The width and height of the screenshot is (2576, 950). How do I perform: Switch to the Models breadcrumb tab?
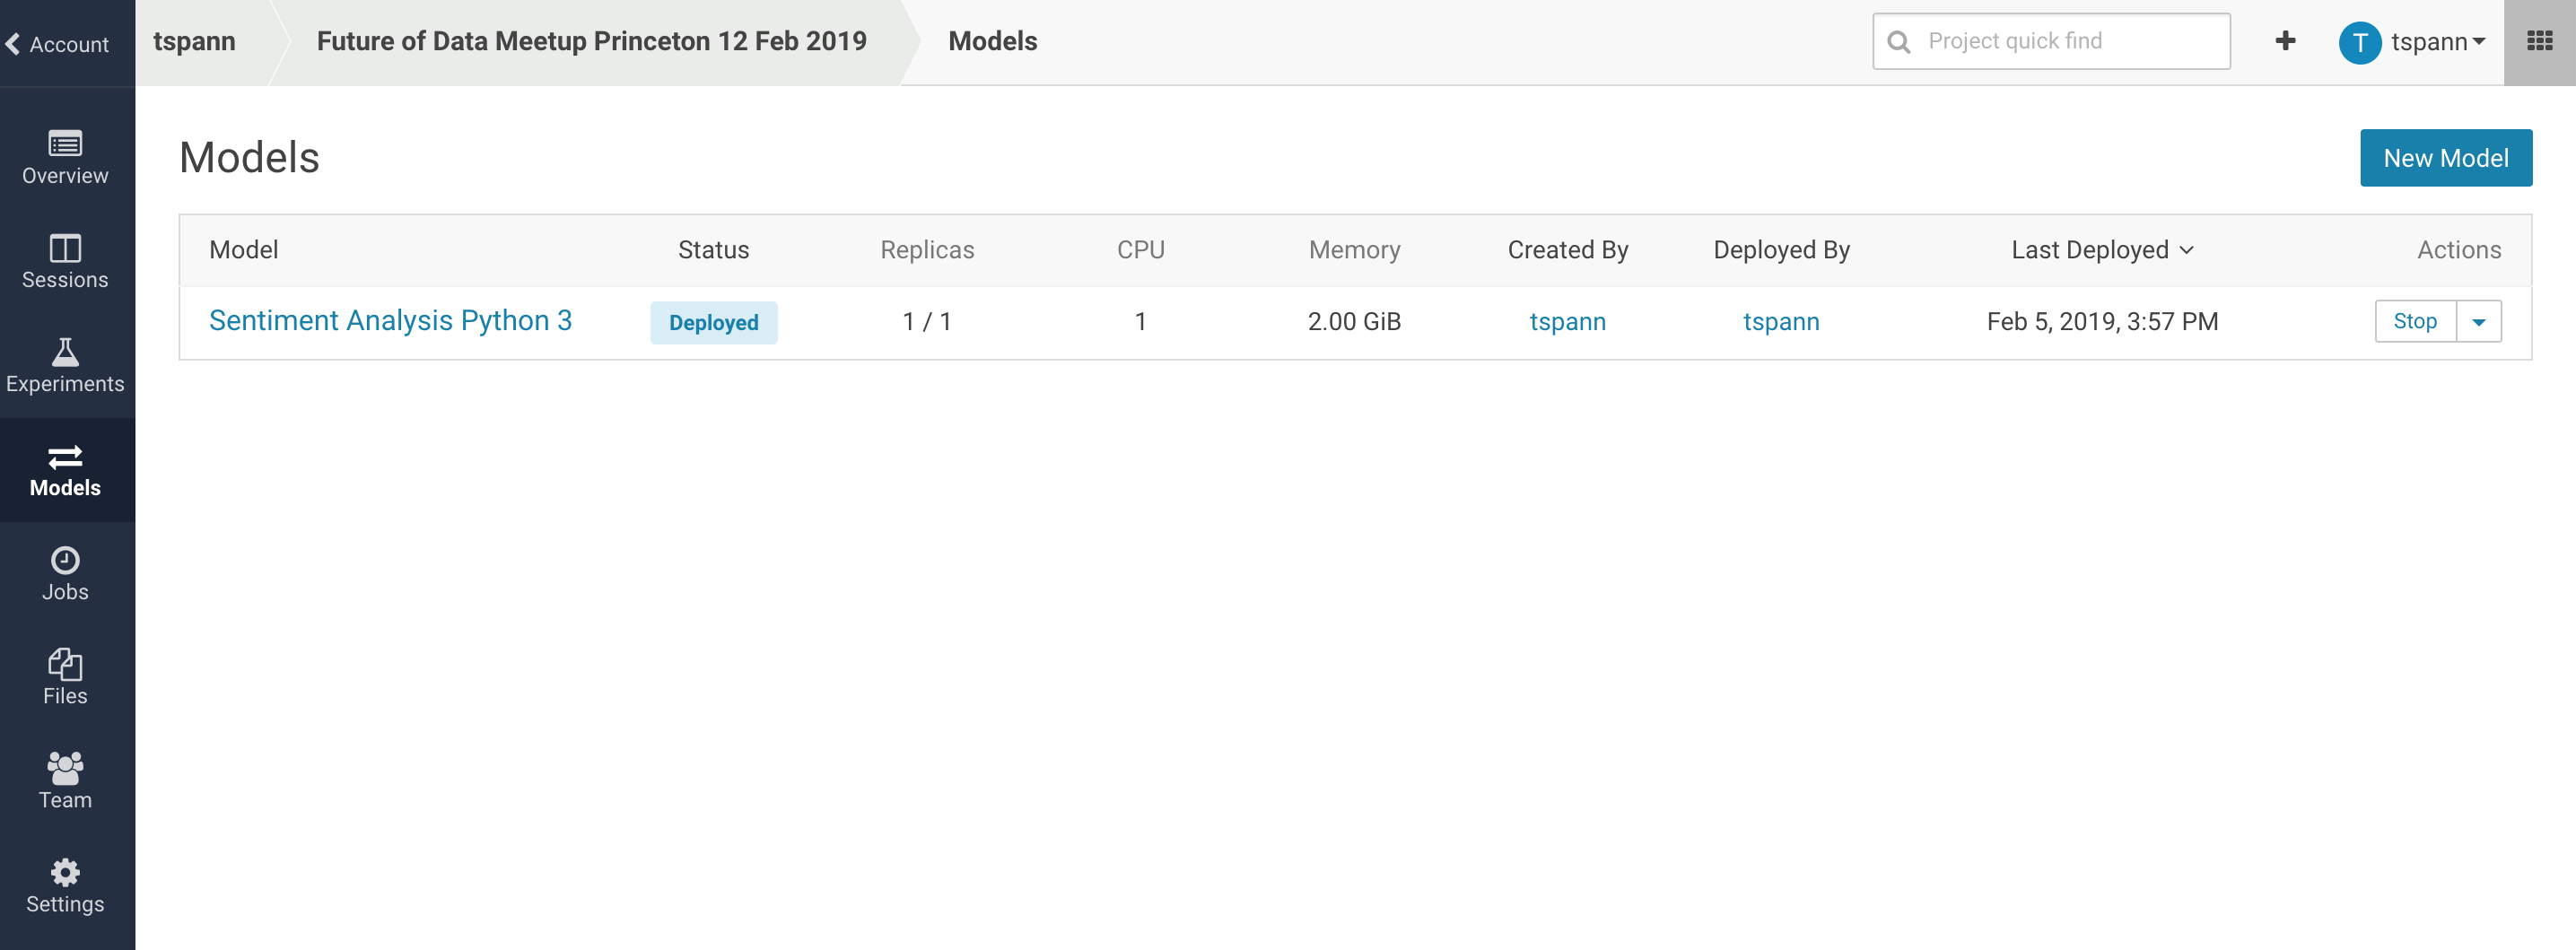click(992, 41)
